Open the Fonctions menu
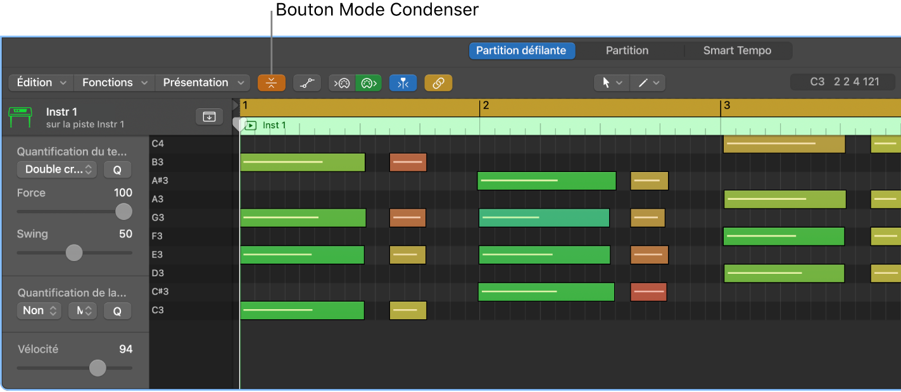The width and height of the screenshot is (901, 392). click(x=114, y=83)
